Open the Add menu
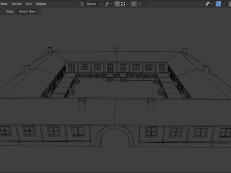Viewport: 231px width, 173px height. tap(28, 4)
